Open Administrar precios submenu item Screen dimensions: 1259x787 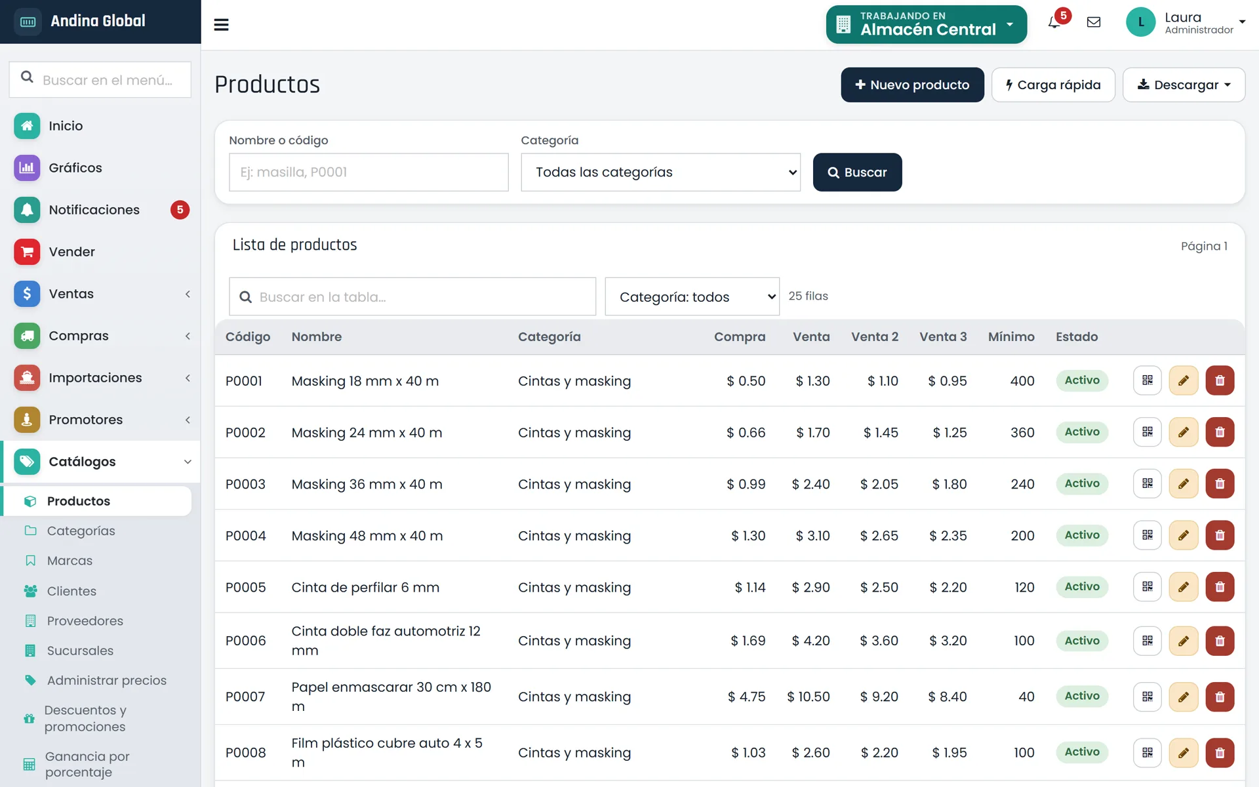(106, 681)
